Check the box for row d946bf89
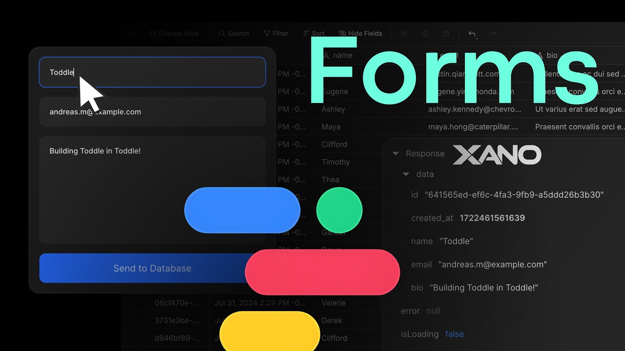Viewport: 625px width, 351px height. pos(127,338)
